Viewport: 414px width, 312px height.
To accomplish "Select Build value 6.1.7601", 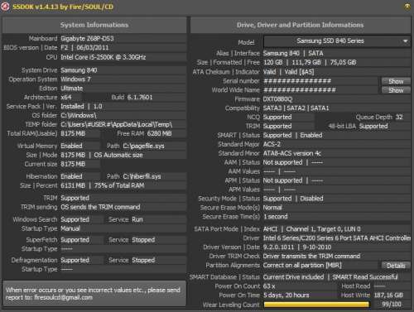I will click(x=140, y=97).
